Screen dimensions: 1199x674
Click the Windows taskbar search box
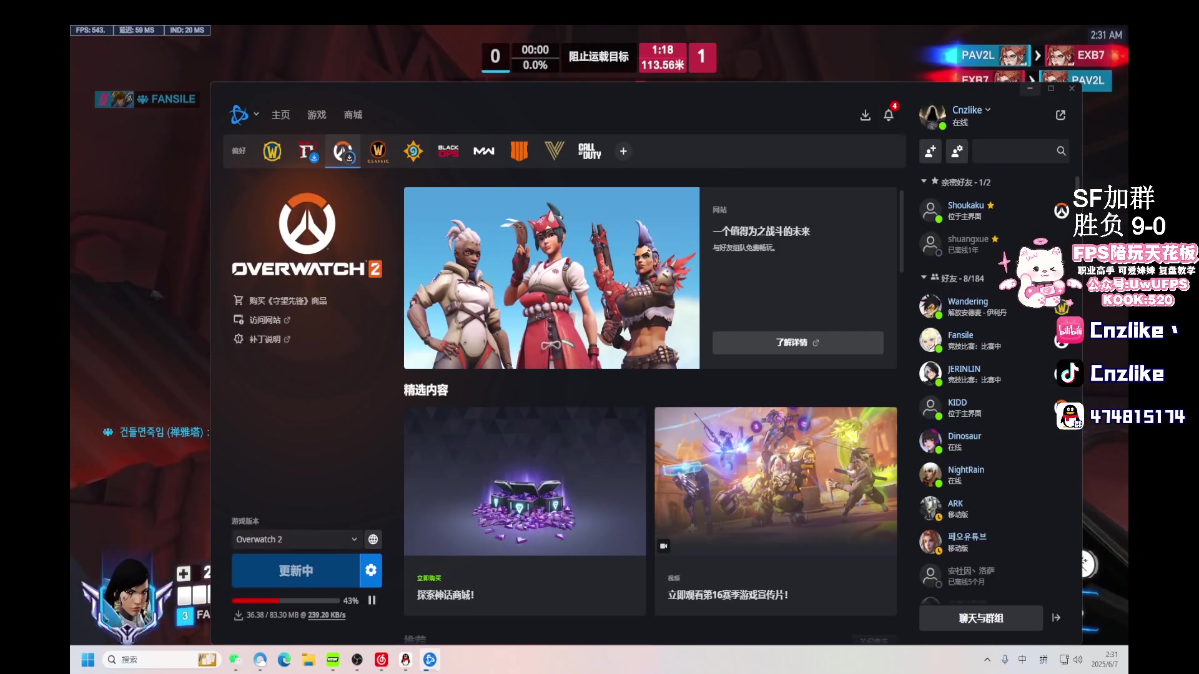pyautogui.click(x=161, y=660)
